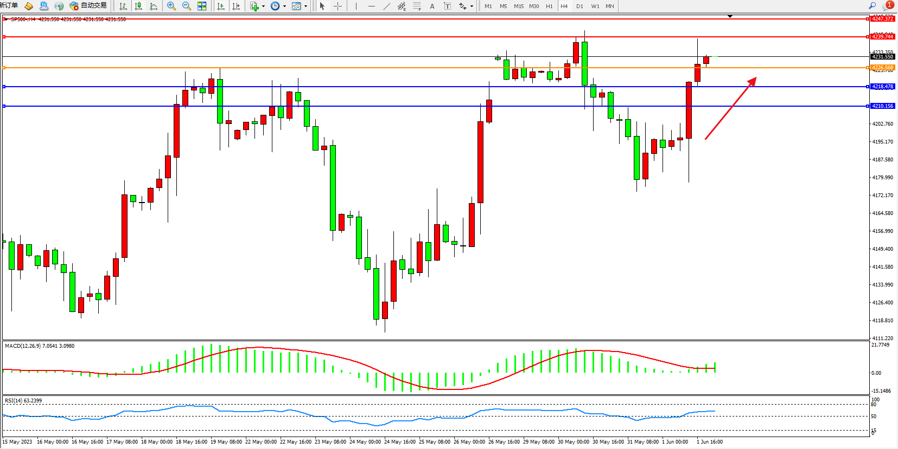This screenshot has height=449, width=898.
Task: Select the vertical line drawing tool
Action: click(x=356, y=6)
